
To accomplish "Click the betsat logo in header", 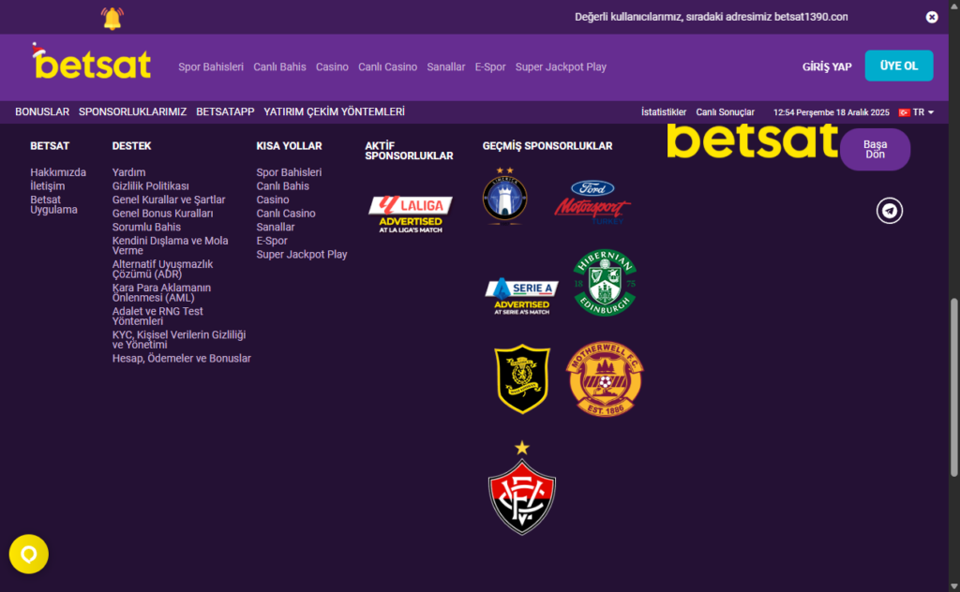I will pyautogui.click(x=91, y=62).
